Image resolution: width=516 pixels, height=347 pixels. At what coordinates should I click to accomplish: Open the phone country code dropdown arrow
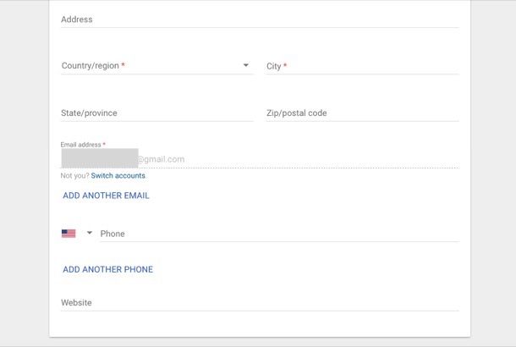click(x=89, y=233)
